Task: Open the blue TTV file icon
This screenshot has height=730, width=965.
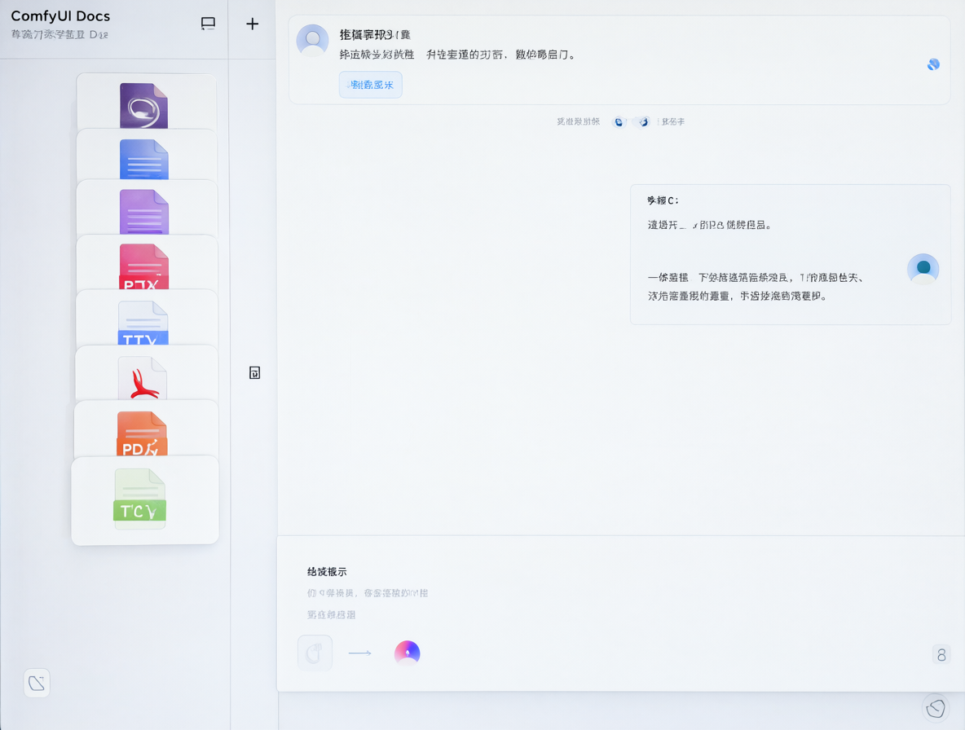Action: pyautogui.click(x=143, y=323)
